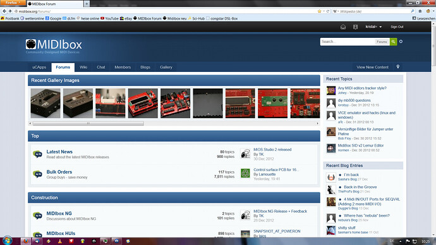The height and width of the screenshot is (245, 436).
Task: Open MIOS Studio 2 released post
Action: [272, 150]
